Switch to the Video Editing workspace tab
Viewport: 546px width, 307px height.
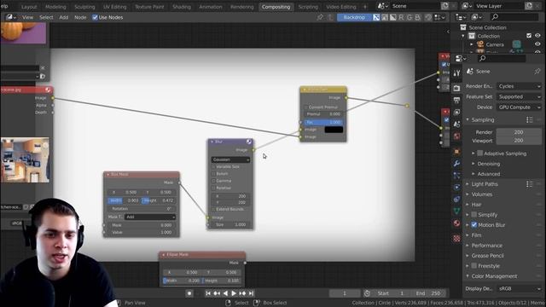(x=341, y=7)
